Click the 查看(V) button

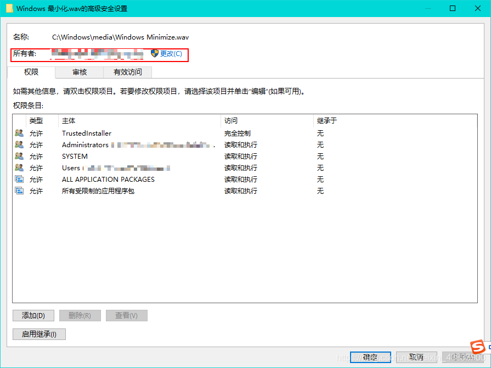click(x=127, y=316)
